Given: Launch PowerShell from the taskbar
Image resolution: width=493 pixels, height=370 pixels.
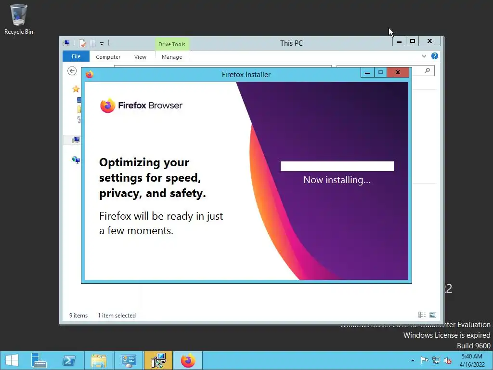Looking at the screenshot, I should click(69, 360).
